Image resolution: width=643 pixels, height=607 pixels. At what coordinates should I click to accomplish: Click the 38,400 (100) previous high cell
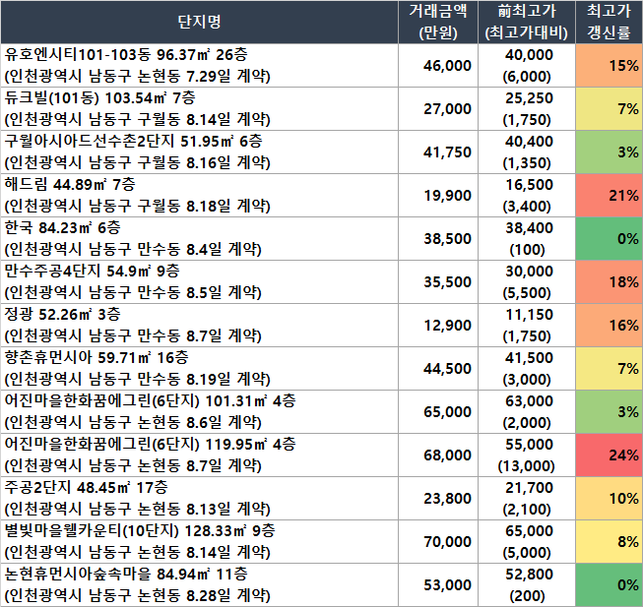point(527,239)
